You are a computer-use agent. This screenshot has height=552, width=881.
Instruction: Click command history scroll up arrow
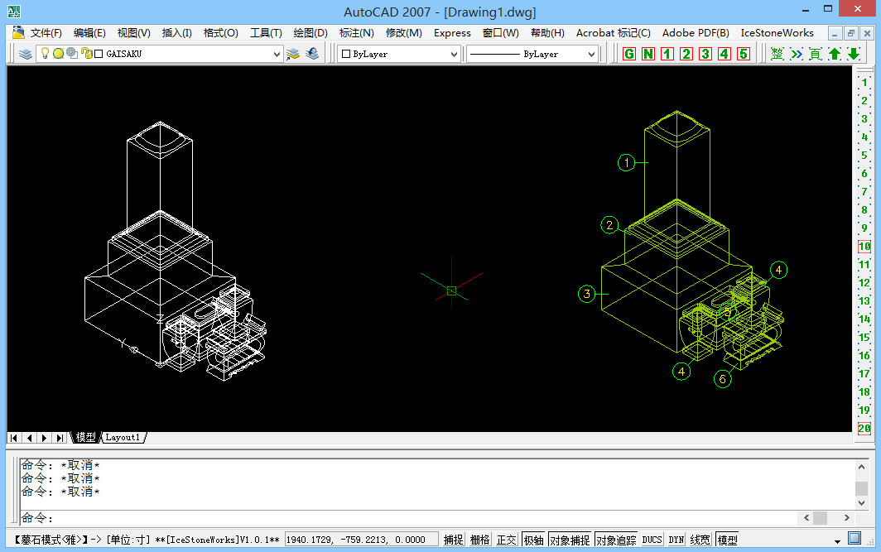(861, 467)
